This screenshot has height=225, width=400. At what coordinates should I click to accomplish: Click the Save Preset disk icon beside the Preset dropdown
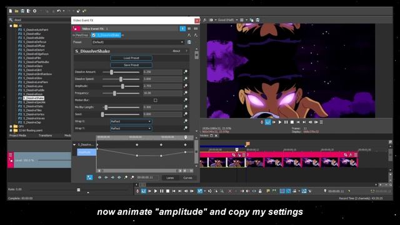pos(189,42)
